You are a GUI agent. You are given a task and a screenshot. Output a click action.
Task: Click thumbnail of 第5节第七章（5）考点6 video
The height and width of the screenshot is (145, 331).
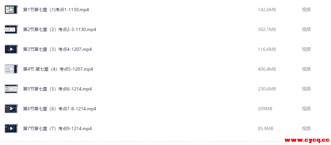(11, 89)
